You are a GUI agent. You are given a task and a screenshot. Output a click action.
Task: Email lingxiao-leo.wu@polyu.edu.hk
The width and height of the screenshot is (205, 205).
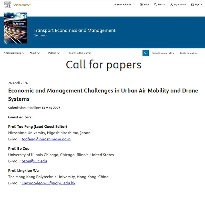48,183
